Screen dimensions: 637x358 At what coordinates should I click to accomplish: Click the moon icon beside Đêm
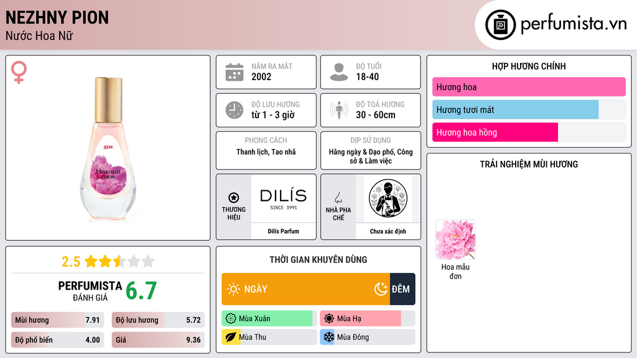click(381, 289)
